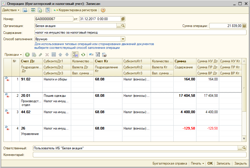Open the document movements report icon

(x=48, y=10)
